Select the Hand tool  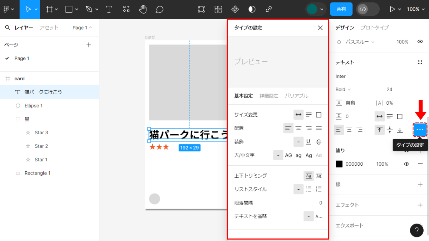[x=143, y=9]
